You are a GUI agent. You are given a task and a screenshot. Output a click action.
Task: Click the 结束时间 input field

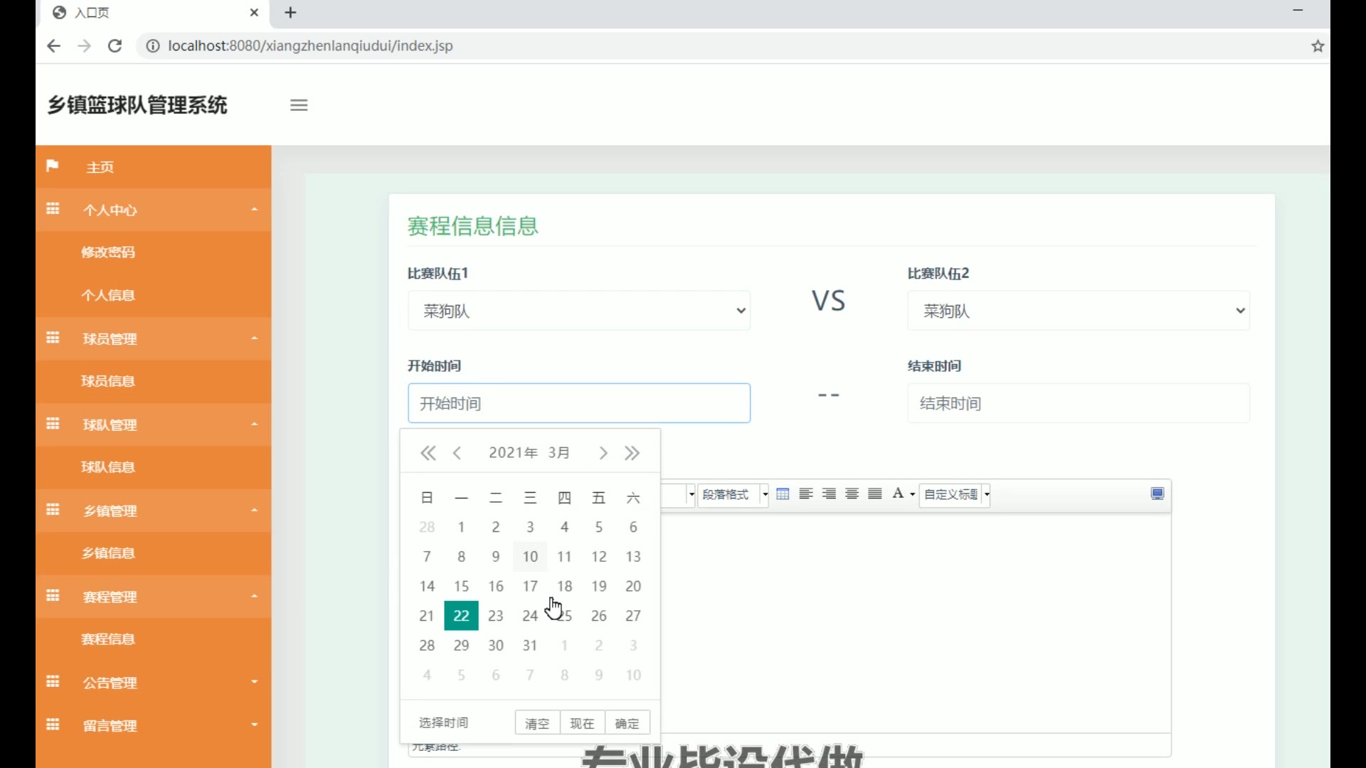[1078, 403]
